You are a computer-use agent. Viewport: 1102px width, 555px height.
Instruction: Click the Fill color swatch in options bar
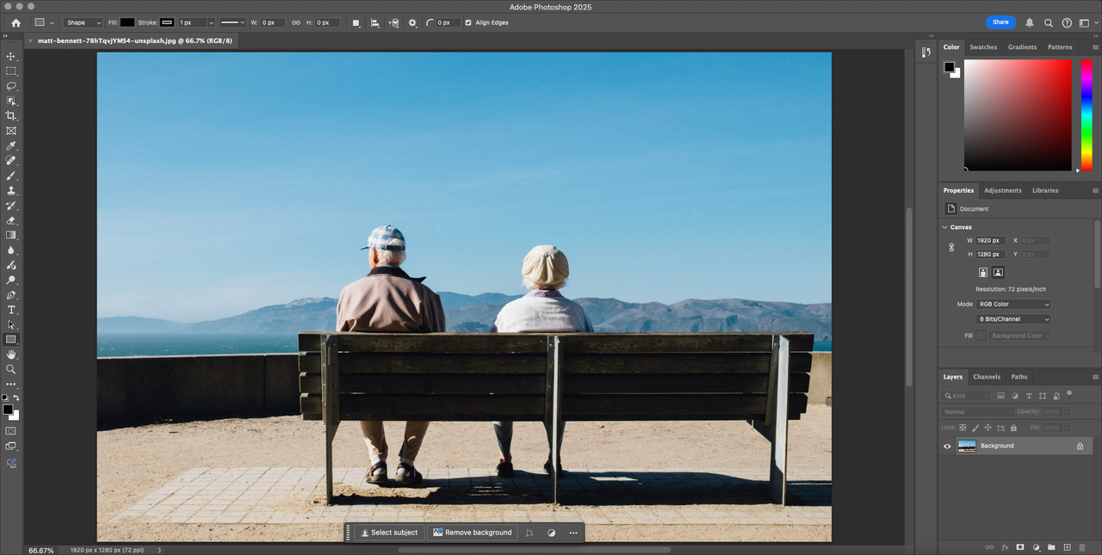pos(127,22)
